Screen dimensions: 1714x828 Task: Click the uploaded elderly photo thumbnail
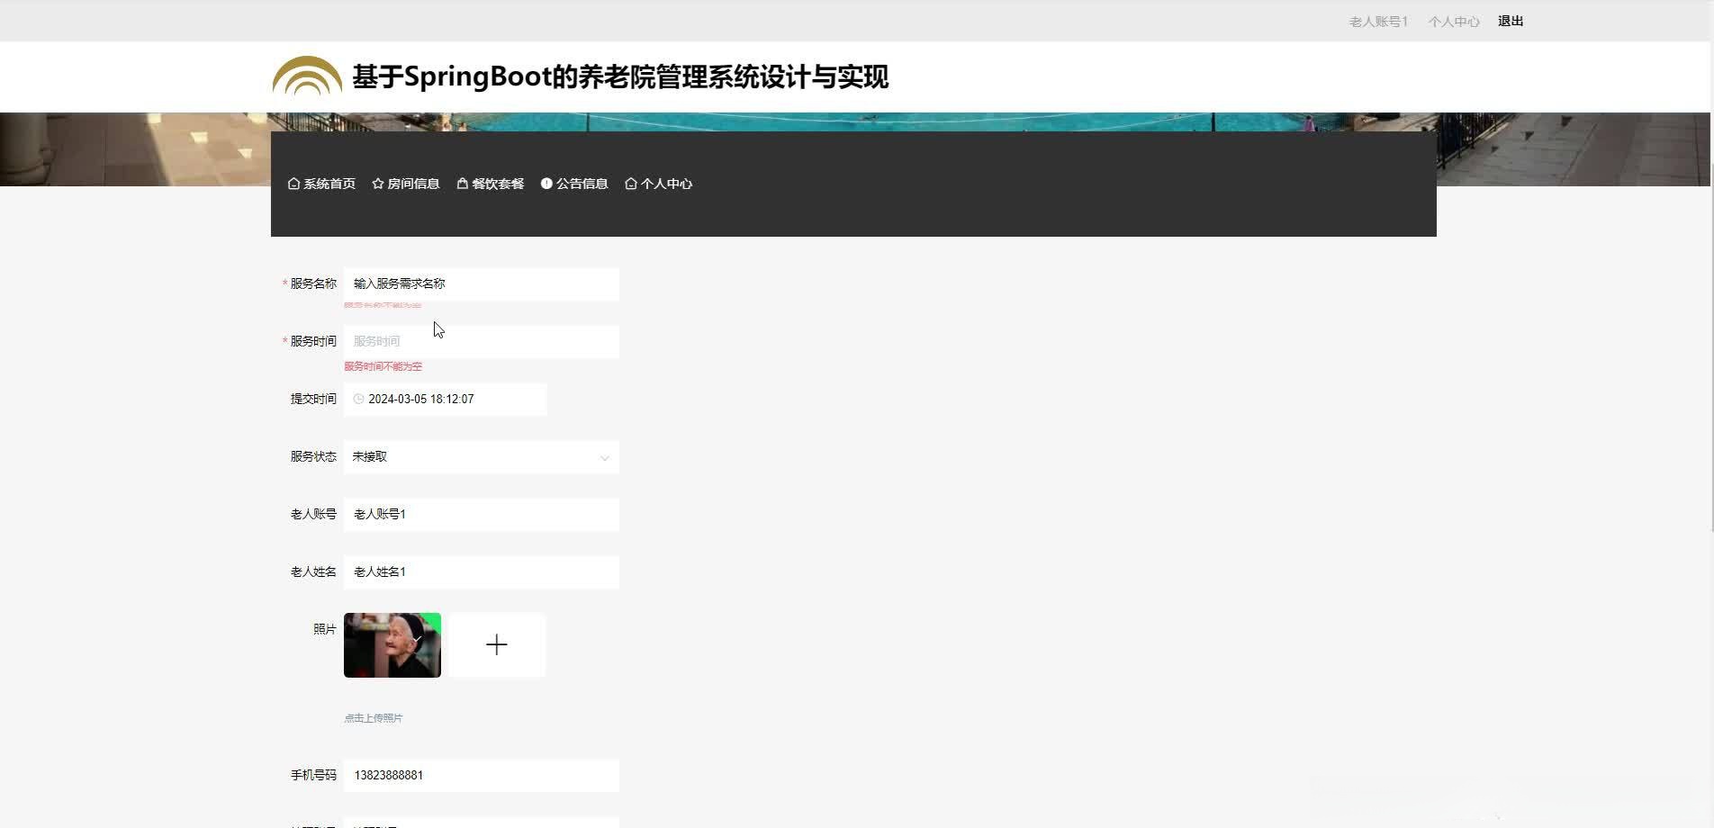pyautogui.click(x=392, y=644)
